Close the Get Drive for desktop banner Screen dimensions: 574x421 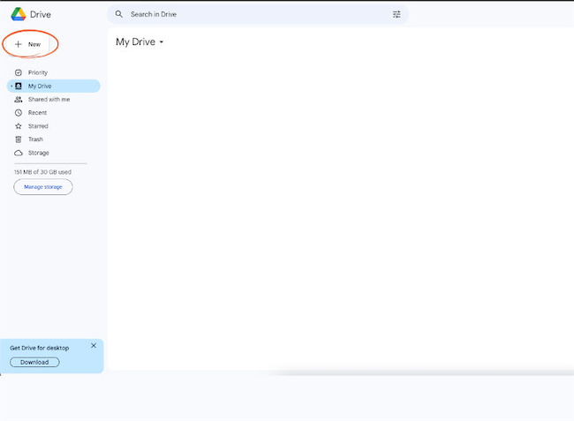coord(94,346)
